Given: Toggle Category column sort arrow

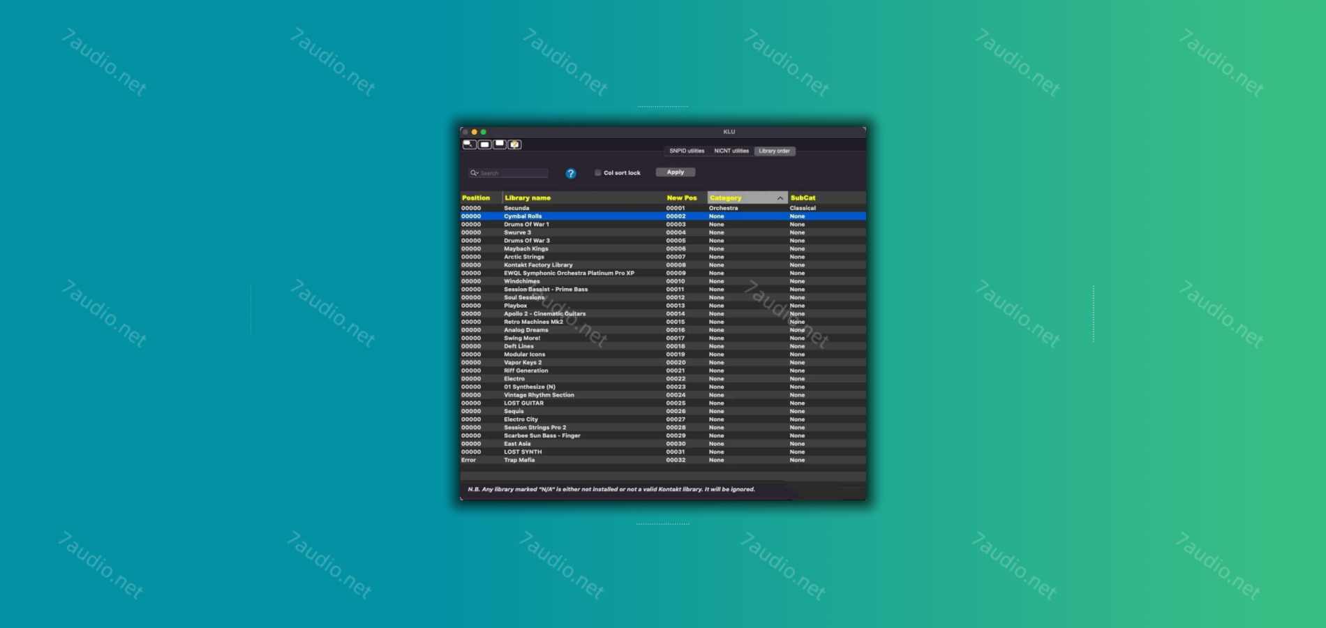Looking at the screenshot, I should pos(780,198).
